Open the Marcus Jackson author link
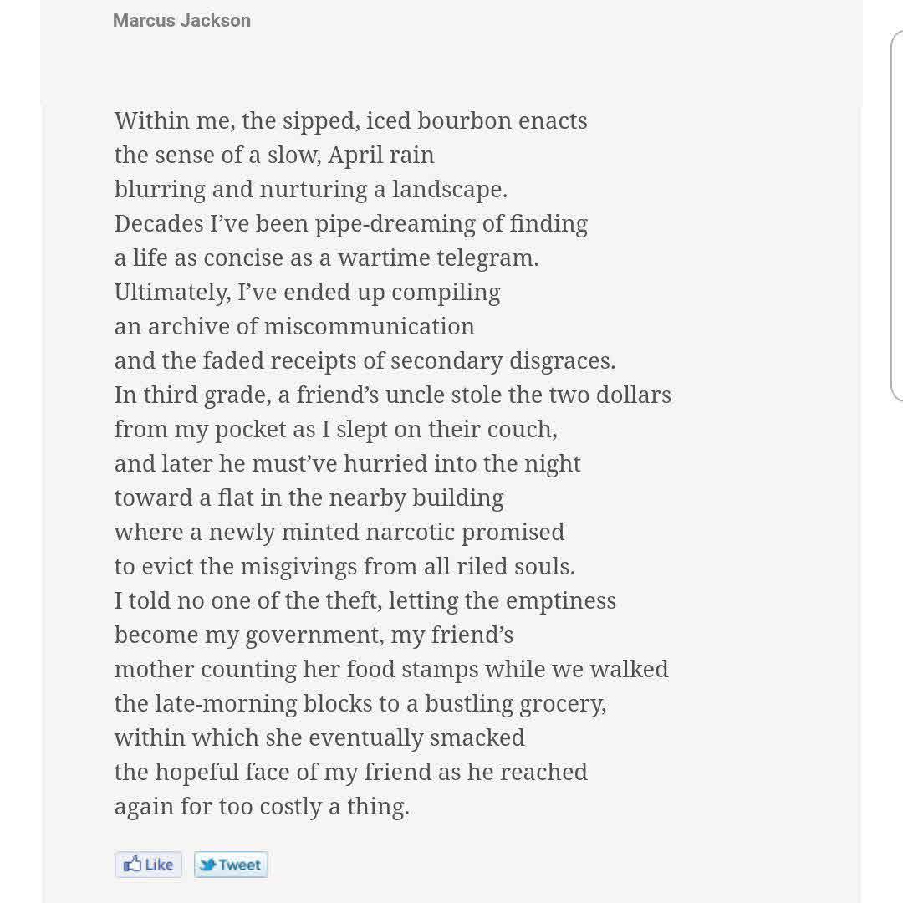Screen dimensions: 903x903 pyautogui.click(x=182, y=20)
